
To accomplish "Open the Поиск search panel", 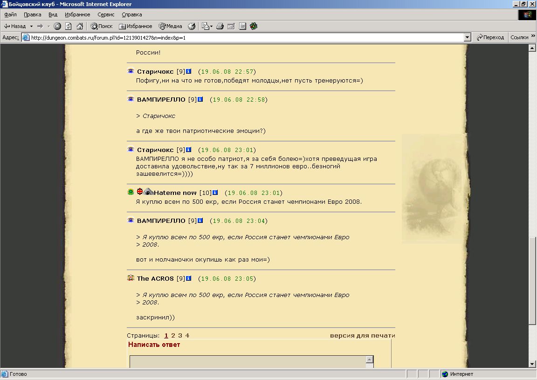I will click(x=101, y=26).
